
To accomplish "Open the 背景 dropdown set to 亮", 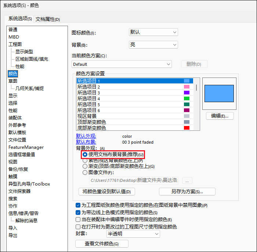I will click(153, 44).
